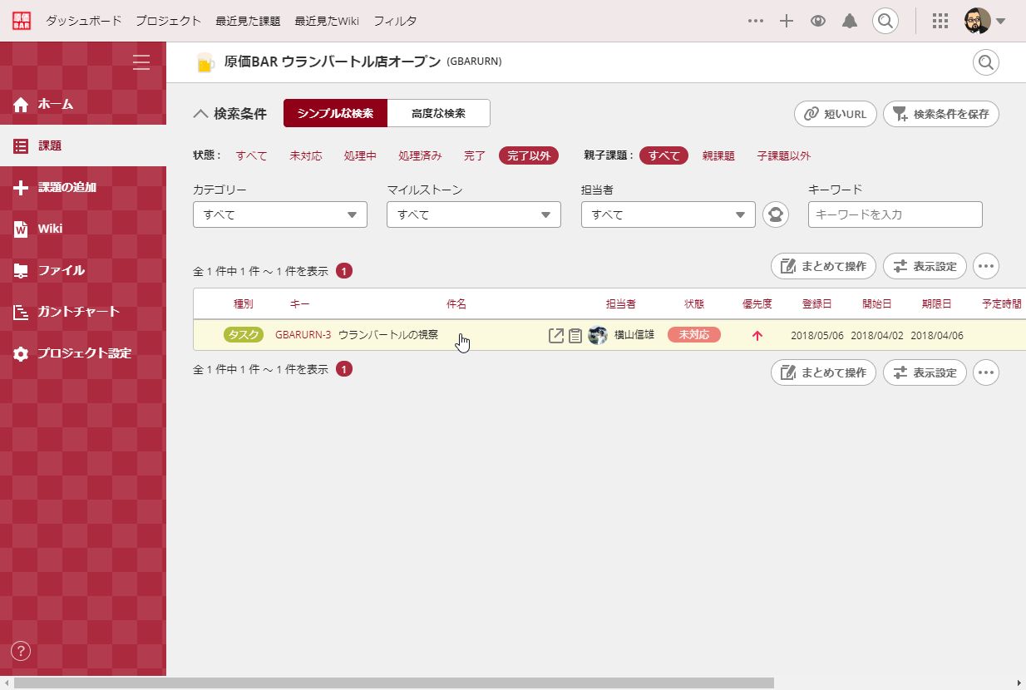
Task: Filter by 子課題以外
Action: (784, 155)
